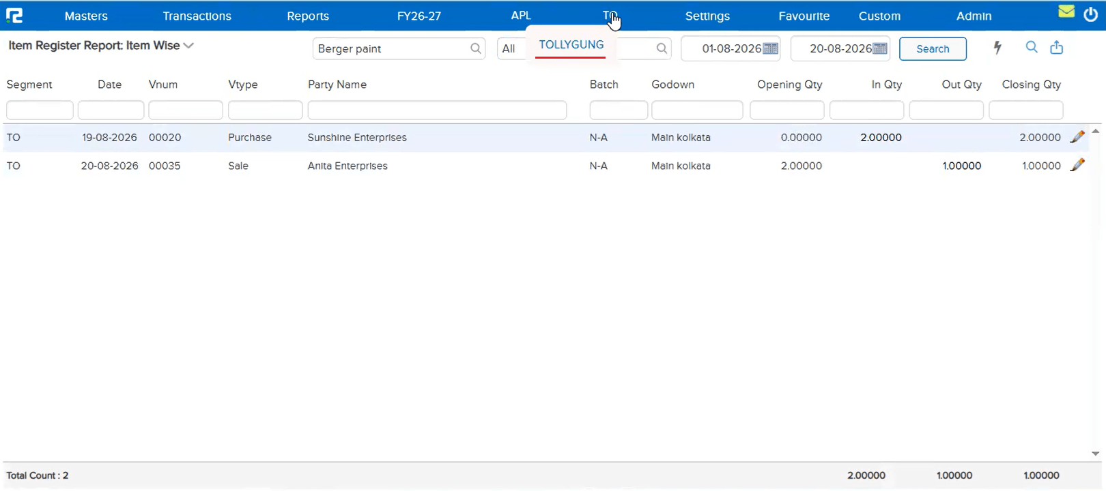Click the power logout icon

[1091, 14]
